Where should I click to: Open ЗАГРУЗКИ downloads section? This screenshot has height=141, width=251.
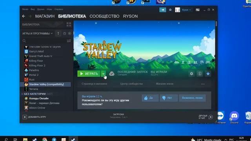click(118, 116)
